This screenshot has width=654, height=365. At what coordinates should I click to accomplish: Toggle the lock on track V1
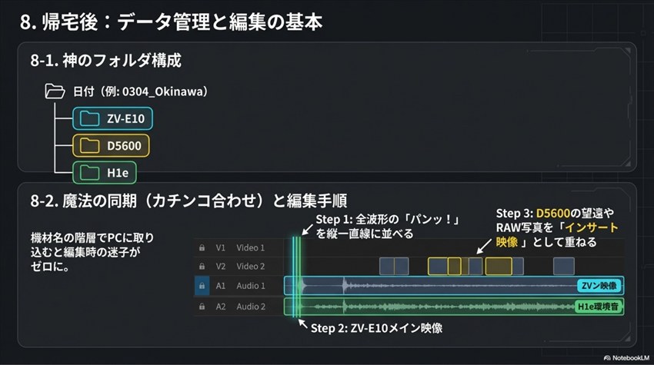tap(202, 248)
